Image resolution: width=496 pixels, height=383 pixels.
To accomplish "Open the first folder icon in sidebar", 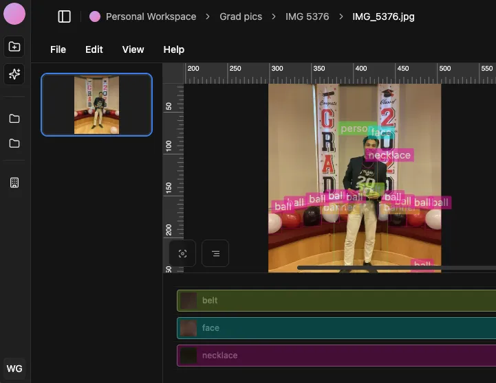I will click(x=14, y=119).
